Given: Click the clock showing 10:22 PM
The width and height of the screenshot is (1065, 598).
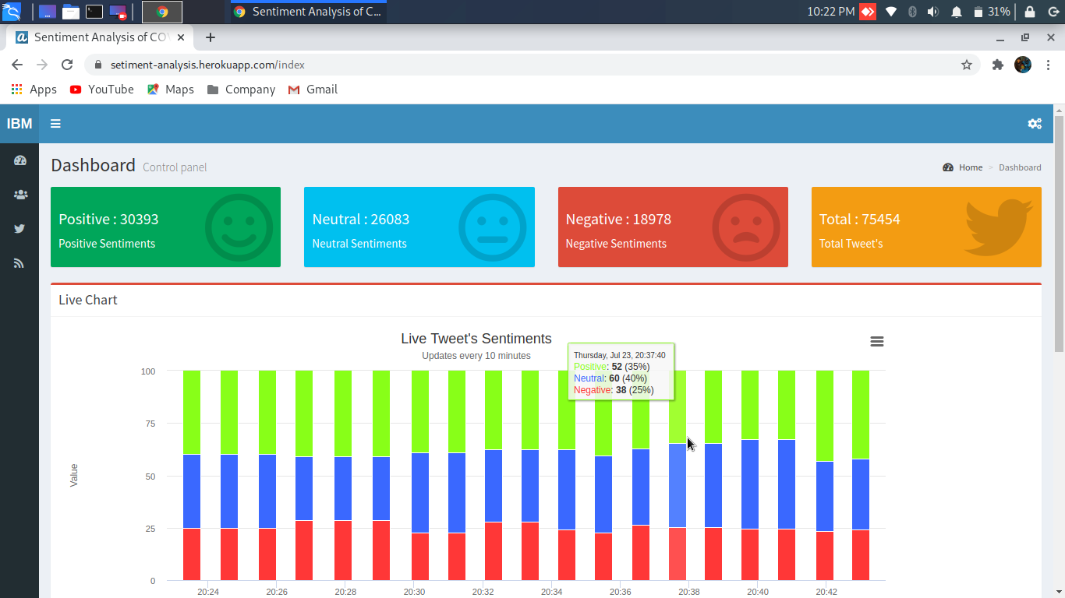Looking at the screenshot, I should click(831, 12).
